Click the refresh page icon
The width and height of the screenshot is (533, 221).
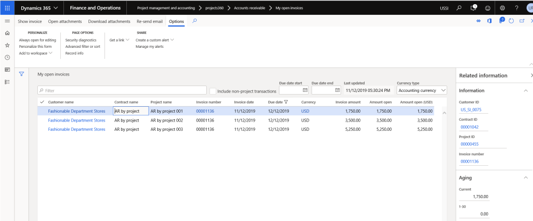(511, 21)
